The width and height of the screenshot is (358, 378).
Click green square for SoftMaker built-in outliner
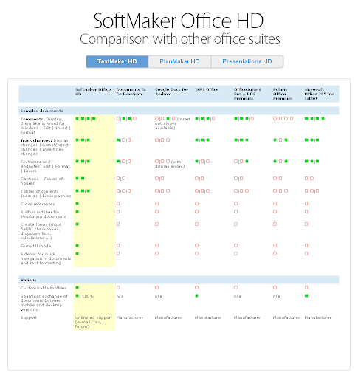coord(77,211)
